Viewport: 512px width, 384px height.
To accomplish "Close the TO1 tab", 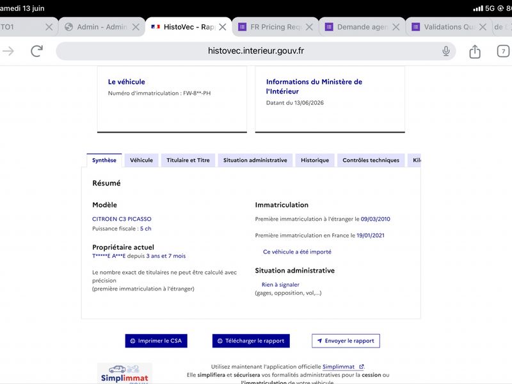I will coord(49,27).
